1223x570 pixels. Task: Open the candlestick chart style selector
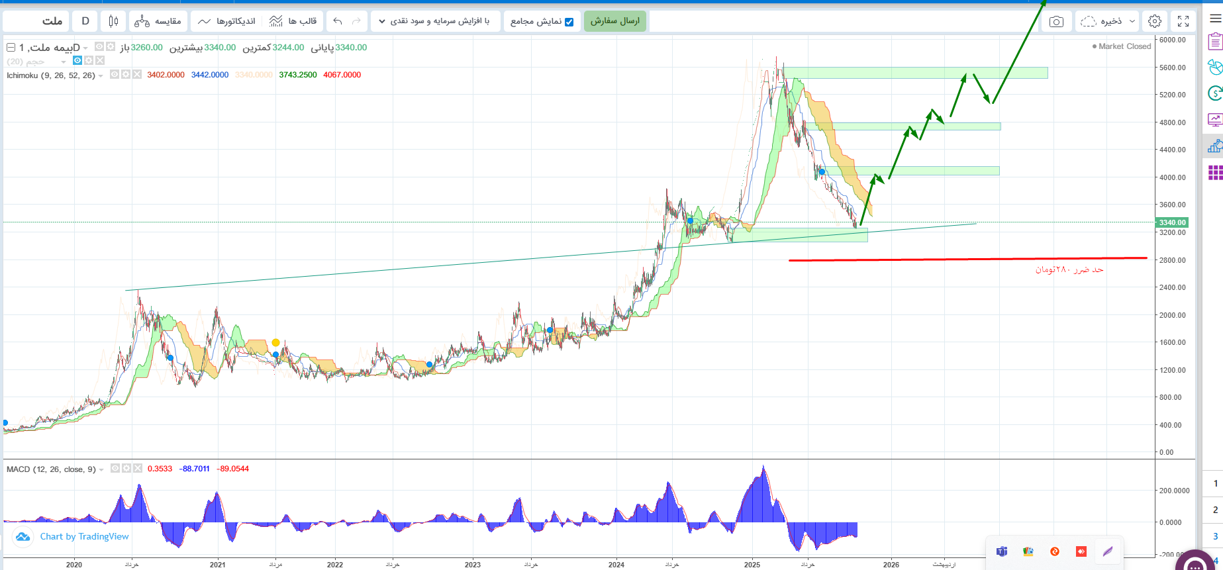click(x=113, y=21)
